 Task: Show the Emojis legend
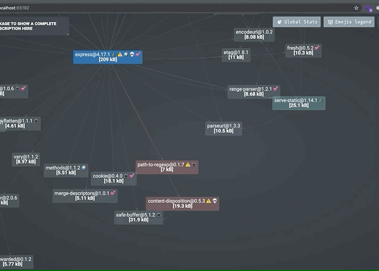coord(349,22)
